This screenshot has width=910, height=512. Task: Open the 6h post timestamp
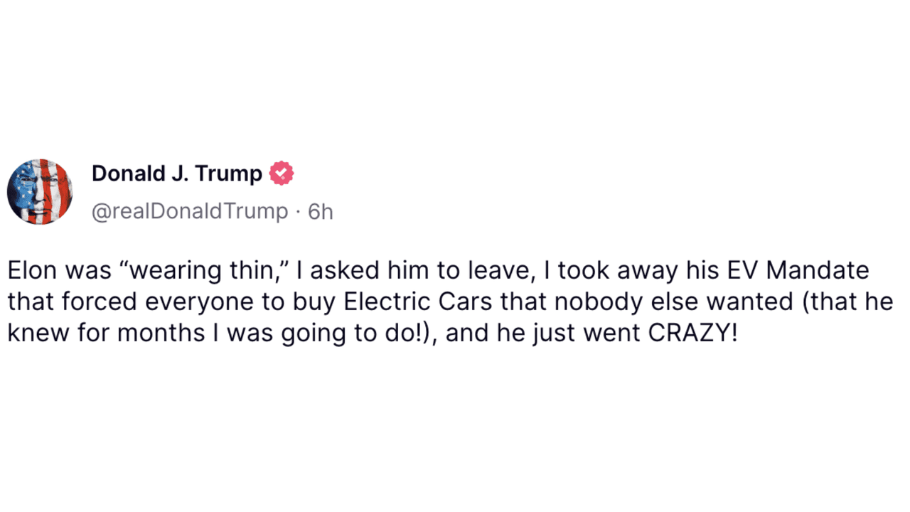[320, 212]
